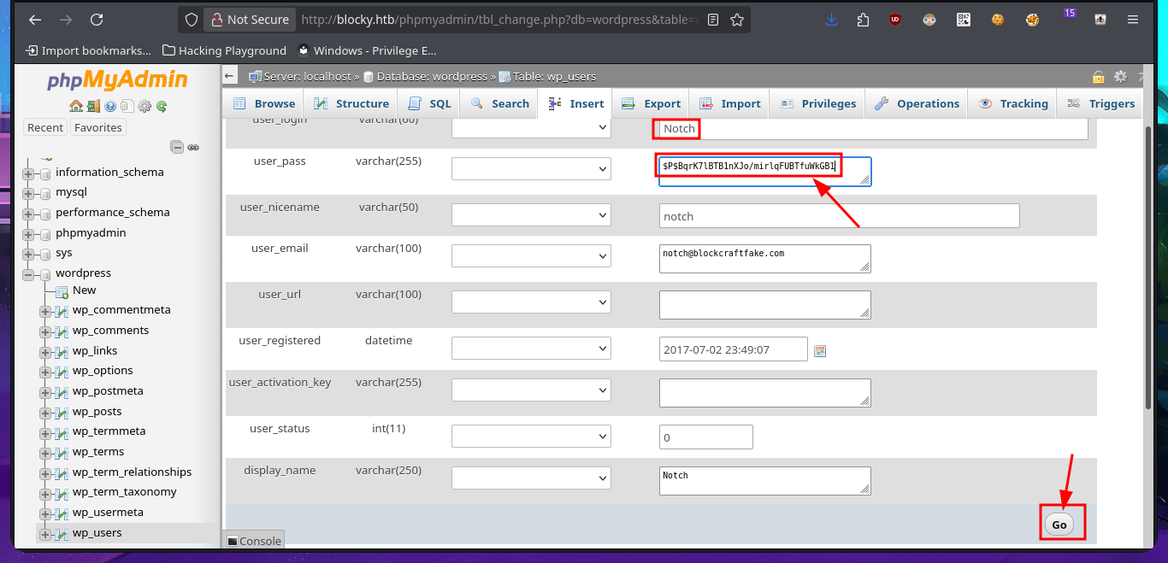Open navigation panel settings gear
The height and width of the screenshot is (563, 1168).
pyautogui.click(x=145, y=107)
